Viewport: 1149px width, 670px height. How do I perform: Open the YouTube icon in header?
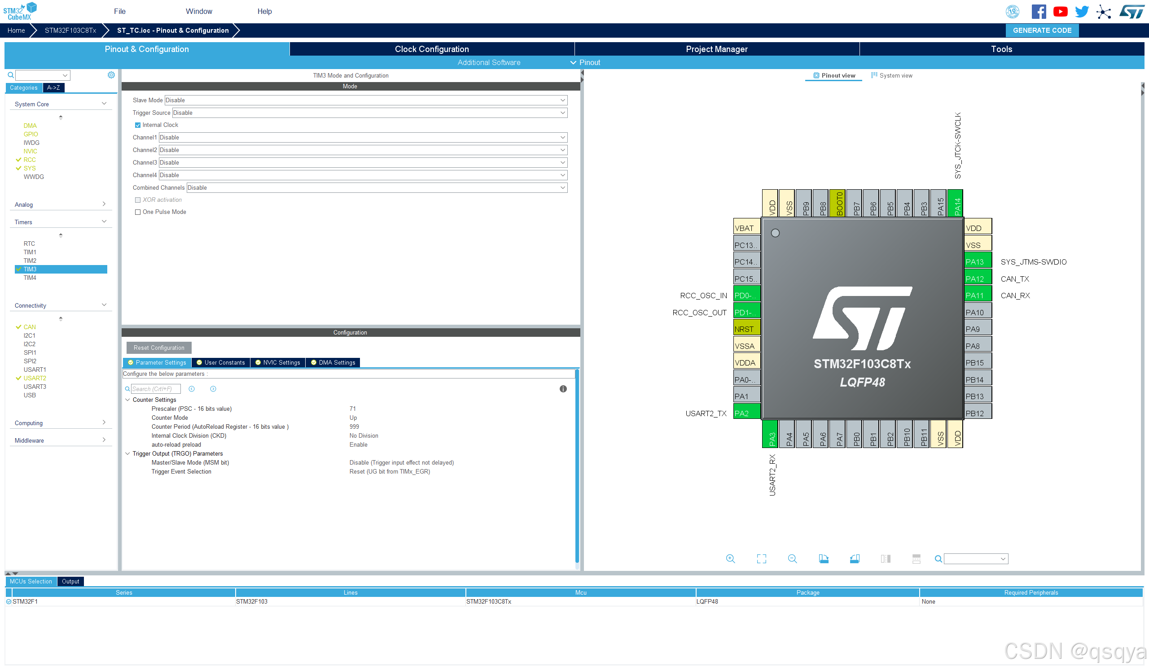coord(1060,11)
